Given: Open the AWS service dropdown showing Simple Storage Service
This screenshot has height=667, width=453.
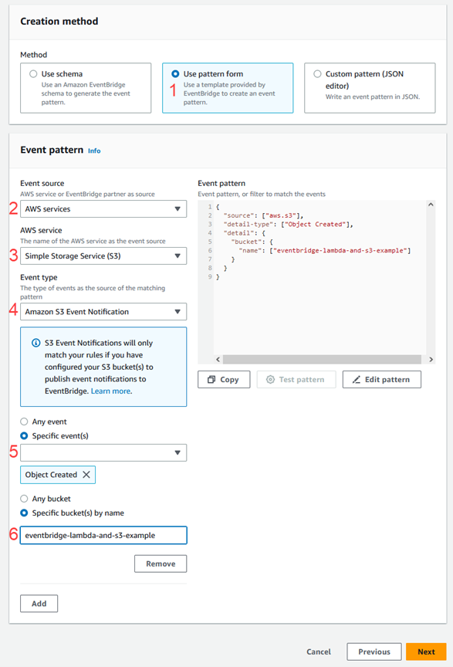Looking at the screenshot, I should tap(104, 255).
